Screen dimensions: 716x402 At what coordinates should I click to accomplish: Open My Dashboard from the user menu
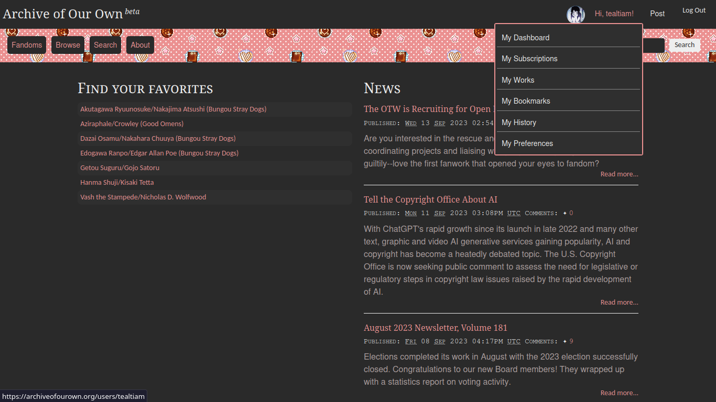(525, 38)
